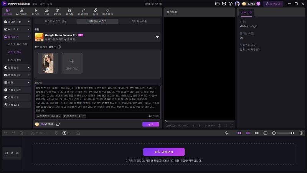Image resolution: width=307 pixels, height=173 pixels.
Task: Open the download center icon
Action: click(x=231, y=4)
